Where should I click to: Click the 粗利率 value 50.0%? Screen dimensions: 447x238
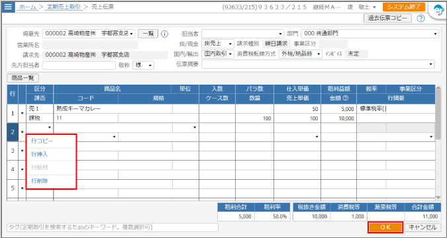click(x=272, y=216)
